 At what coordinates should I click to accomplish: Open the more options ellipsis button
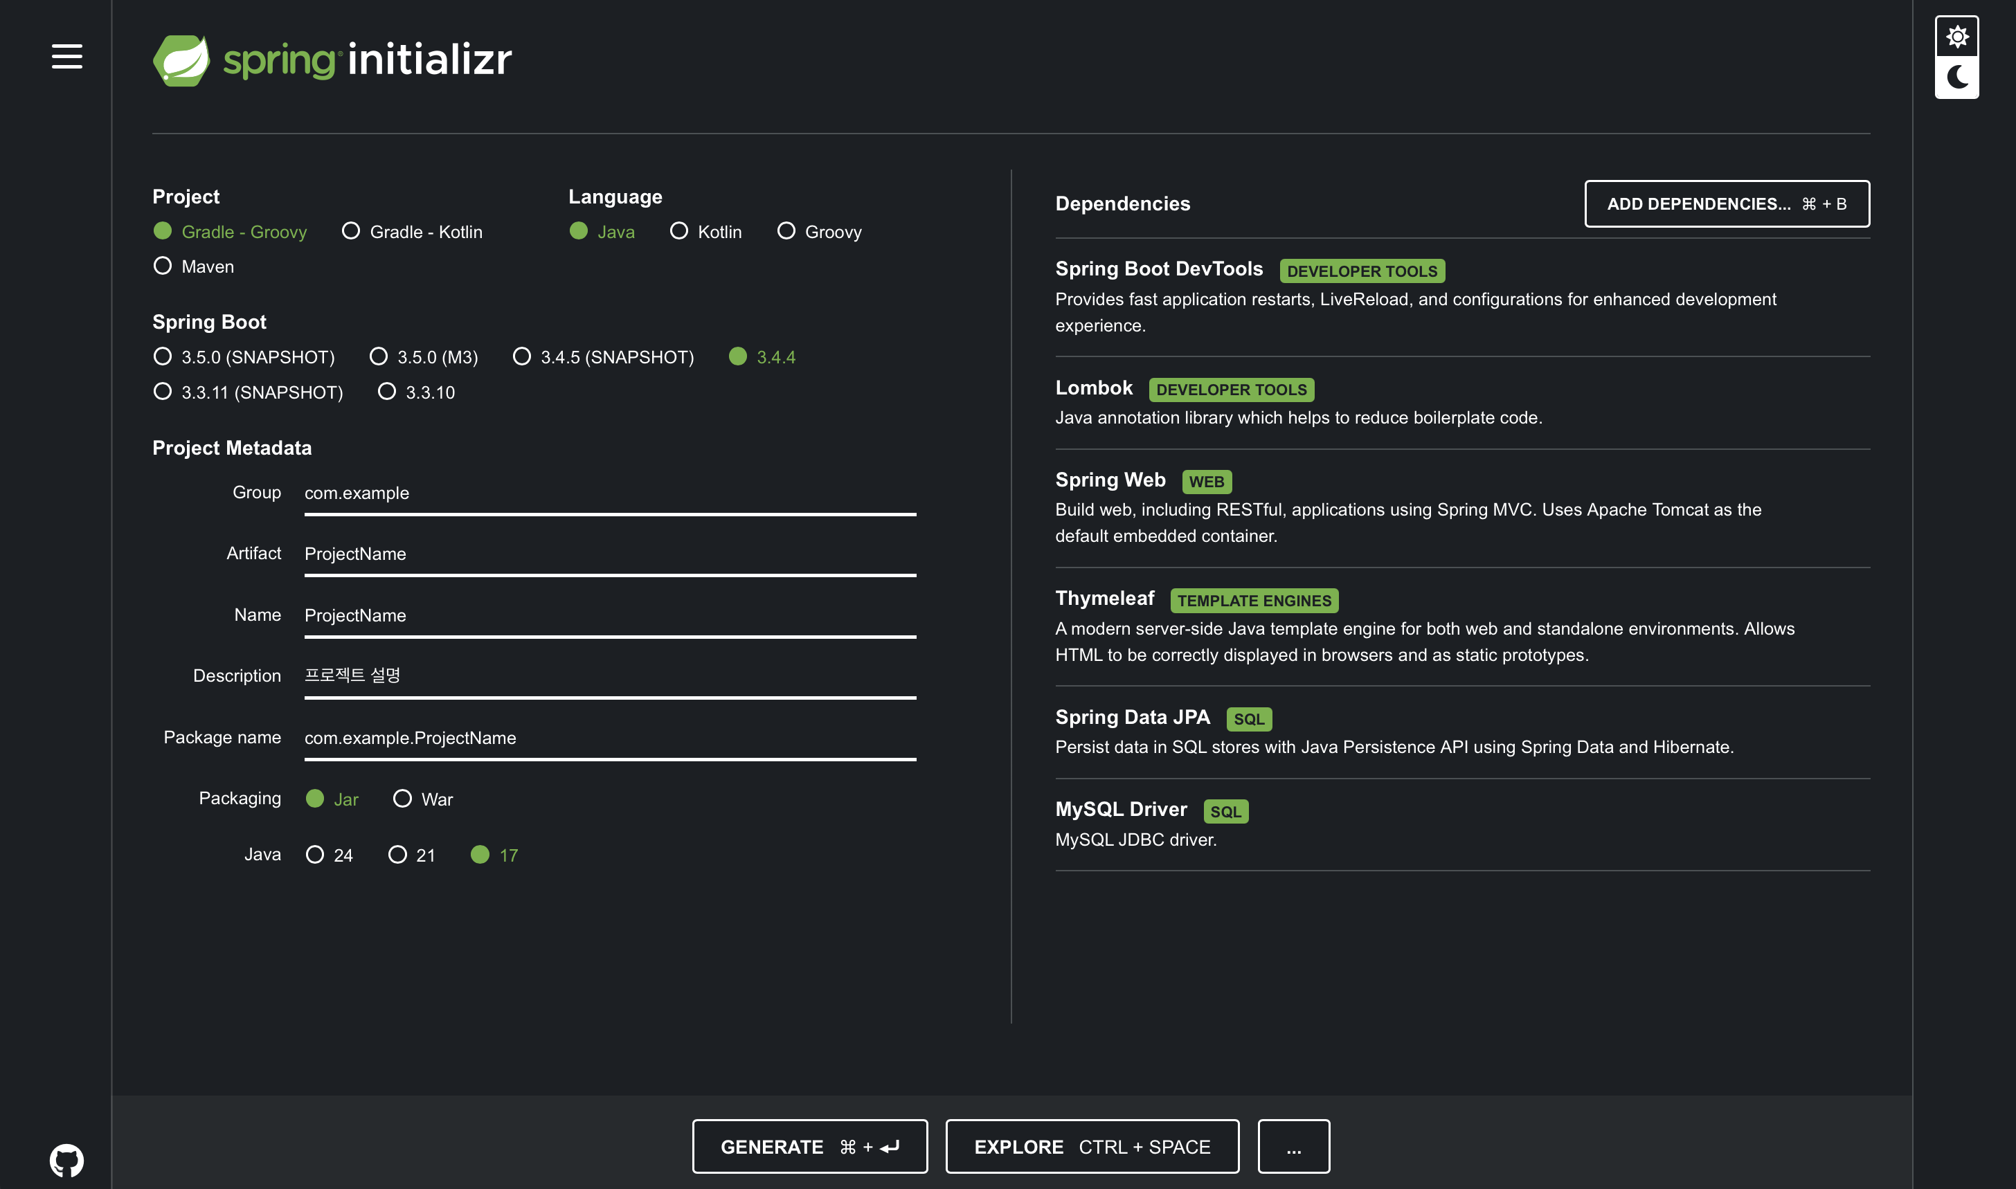[x=1293, y=1147]
